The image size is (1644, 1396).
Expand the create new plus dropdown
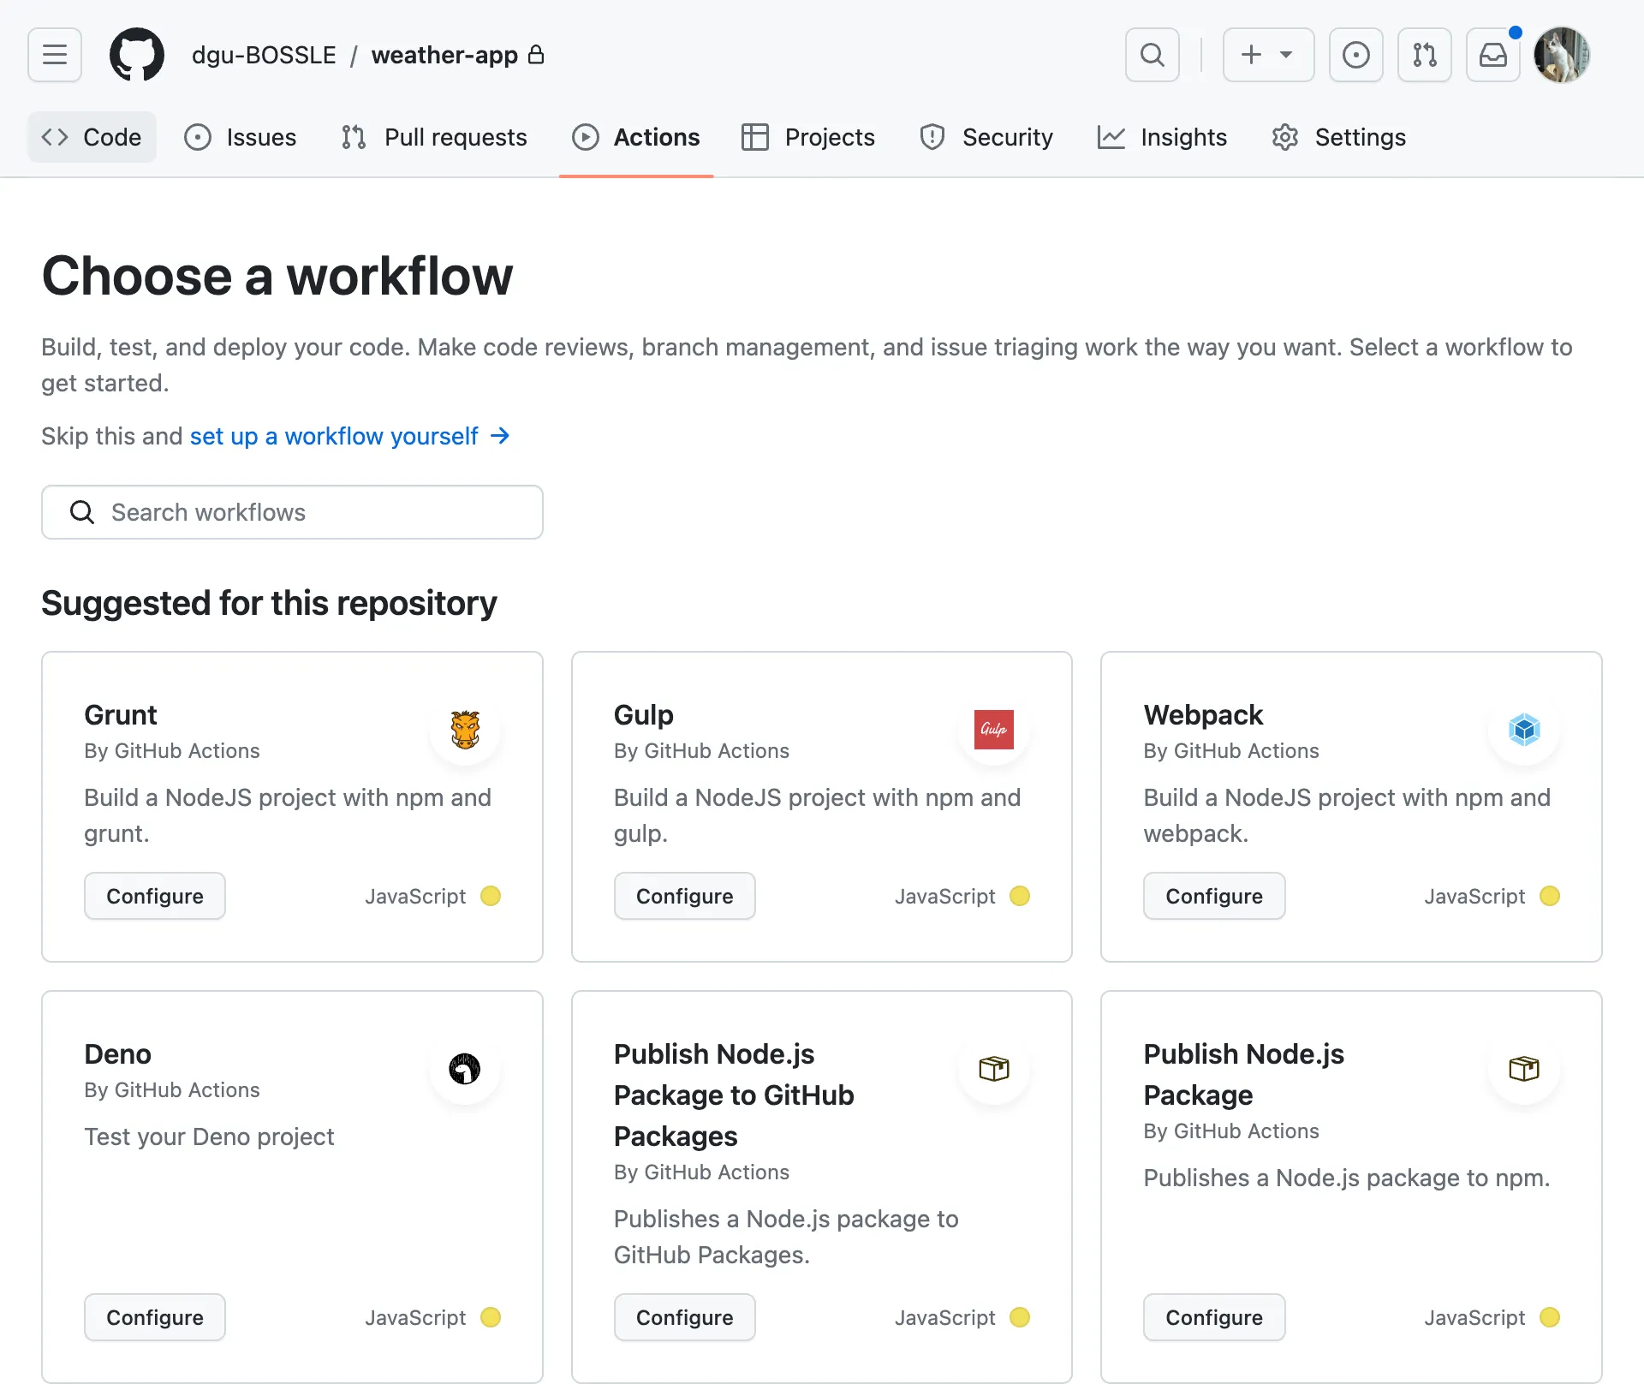[x=1268, y=55]
